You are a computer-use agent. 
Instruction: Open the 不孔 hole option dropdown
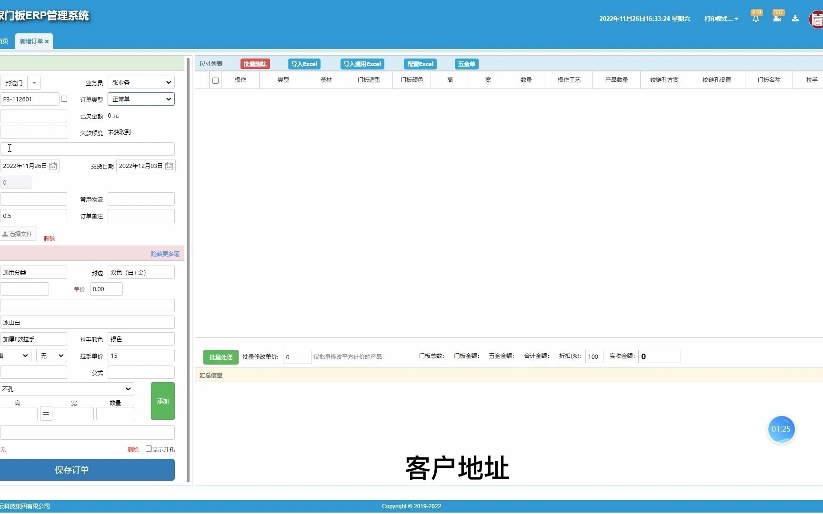click(x=67, y=389)
